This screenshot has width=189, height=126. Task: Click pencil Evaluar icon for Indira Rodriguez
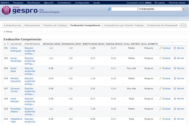coord(161,48)
